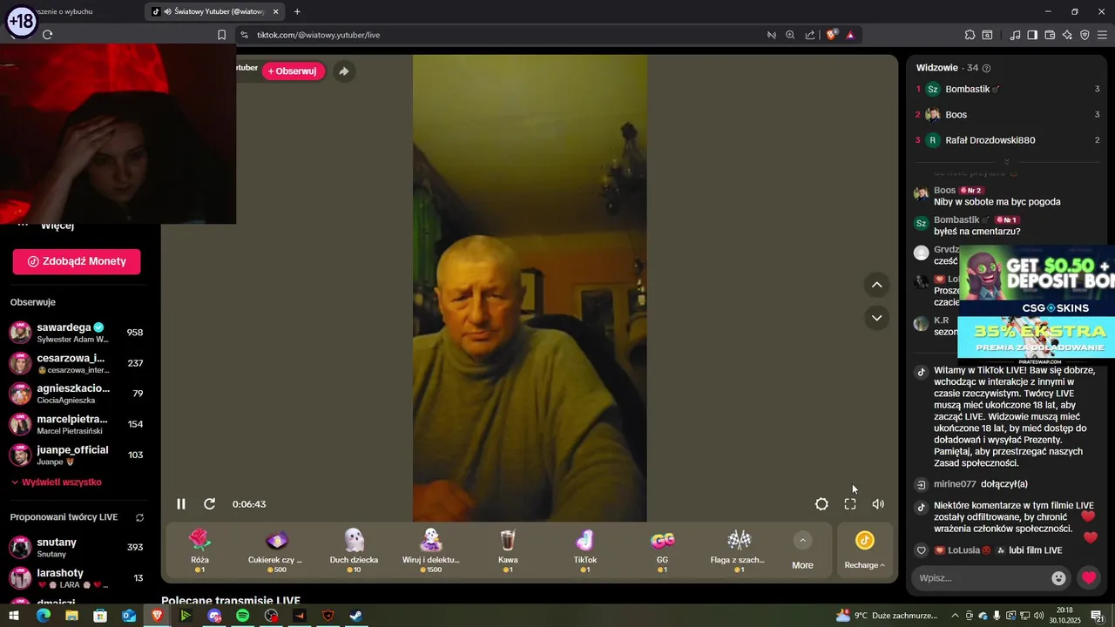This screenshot has width=1115, height=627.
Task: Open Brave Shields lion icon
Action: (x=832, y=35)
